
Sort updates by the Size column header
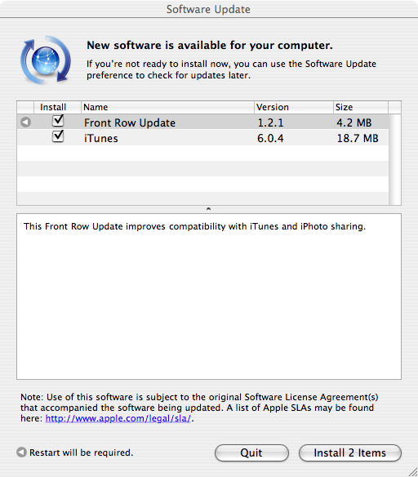point(361,107)
